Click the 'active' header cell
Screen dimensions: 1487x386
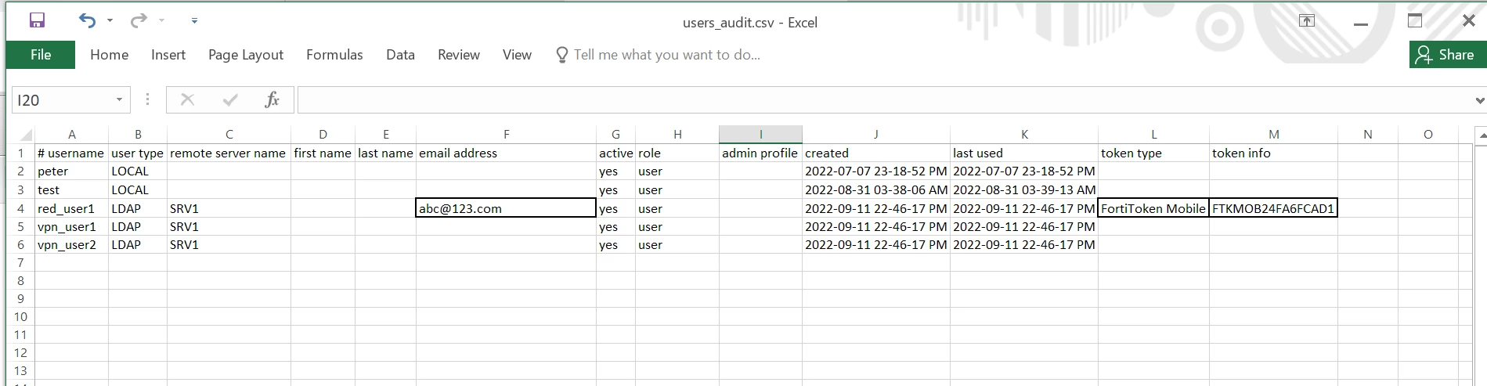pyautogui.click(x=615, y=153)
